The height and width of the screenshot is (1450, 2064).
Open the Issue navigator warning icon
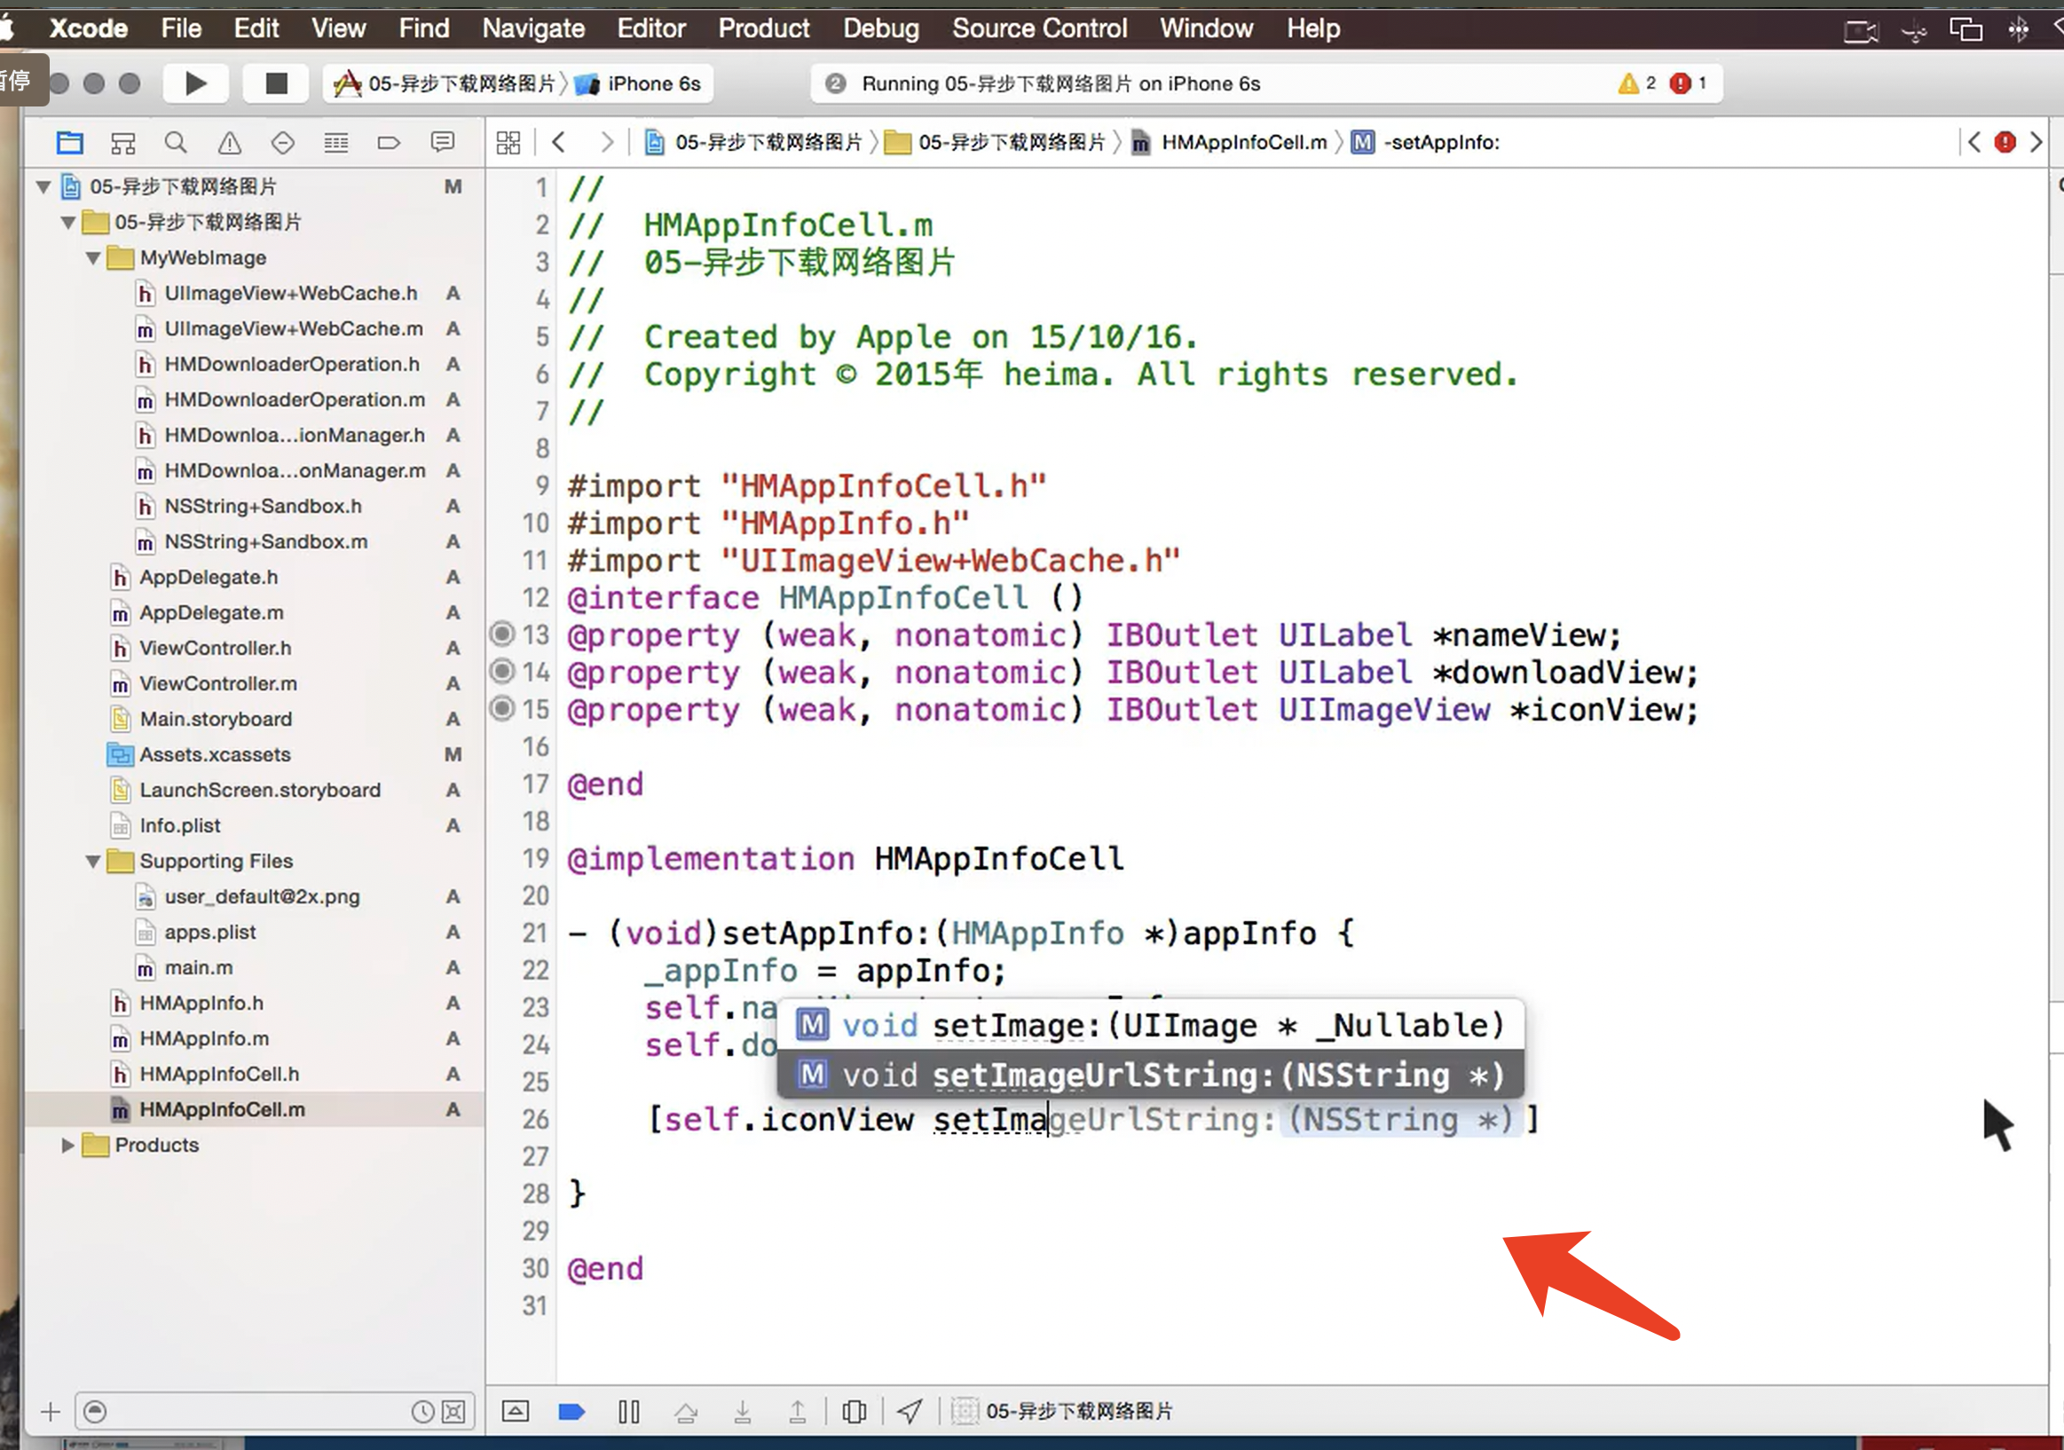(x=229, y=142)
